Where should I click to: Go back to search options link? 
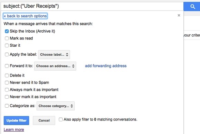25,16
